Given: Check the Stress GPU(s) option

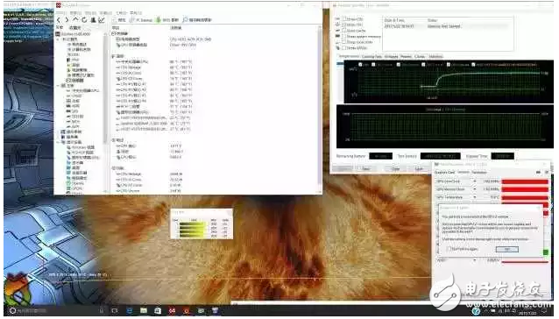Looking at the screenshot, I should click(x=344, y=47).
